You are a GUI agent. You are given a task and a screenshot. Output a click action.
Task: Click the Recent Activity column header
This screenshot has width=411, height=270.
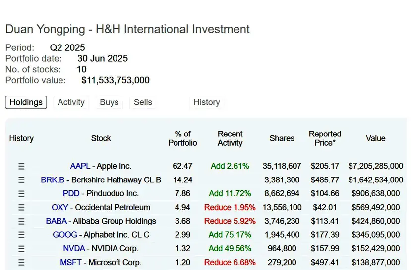coord(230,138)
